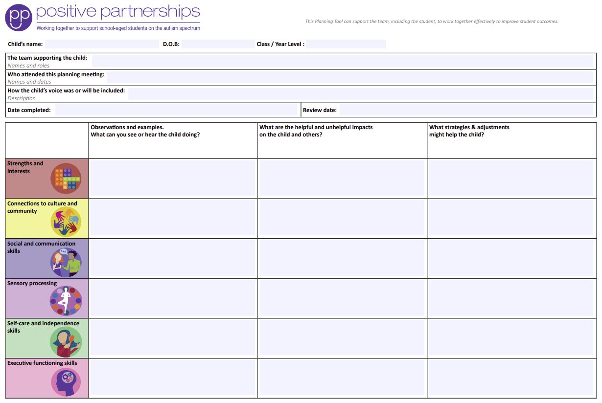Click Self-care and independence impacts cell
The image size is (602, 403).
point(342,338)
